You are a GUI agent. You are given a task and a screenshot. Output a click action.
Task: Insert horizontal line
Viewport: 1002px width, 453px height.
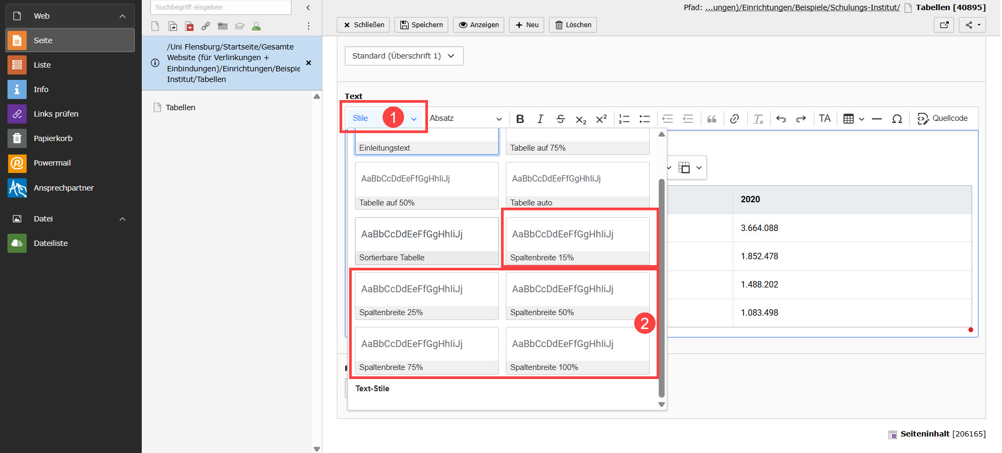(877, 119)
